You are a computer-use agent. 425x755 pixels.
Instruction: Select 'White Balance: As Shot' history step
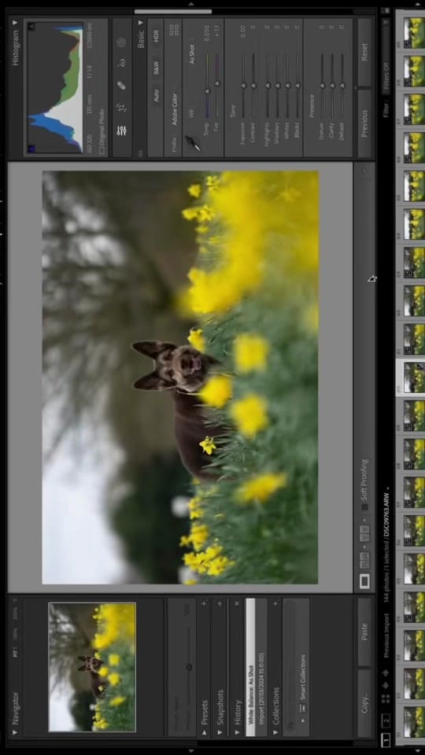[x=250, y=667]
